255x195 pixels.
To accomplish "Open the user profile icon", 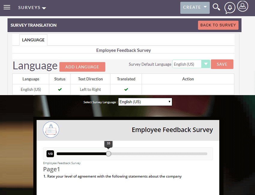I will (242, 6).
